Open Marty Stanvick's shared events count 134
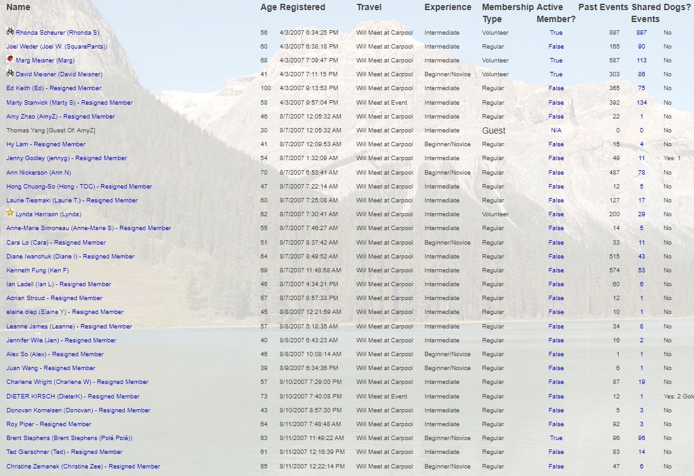 pos(641,103)
